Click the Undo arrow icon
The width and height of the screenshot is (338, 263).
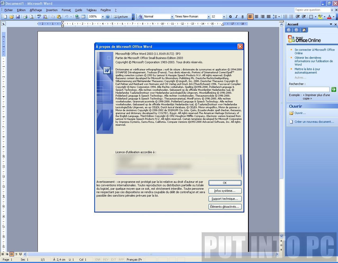tap(67, 17)
